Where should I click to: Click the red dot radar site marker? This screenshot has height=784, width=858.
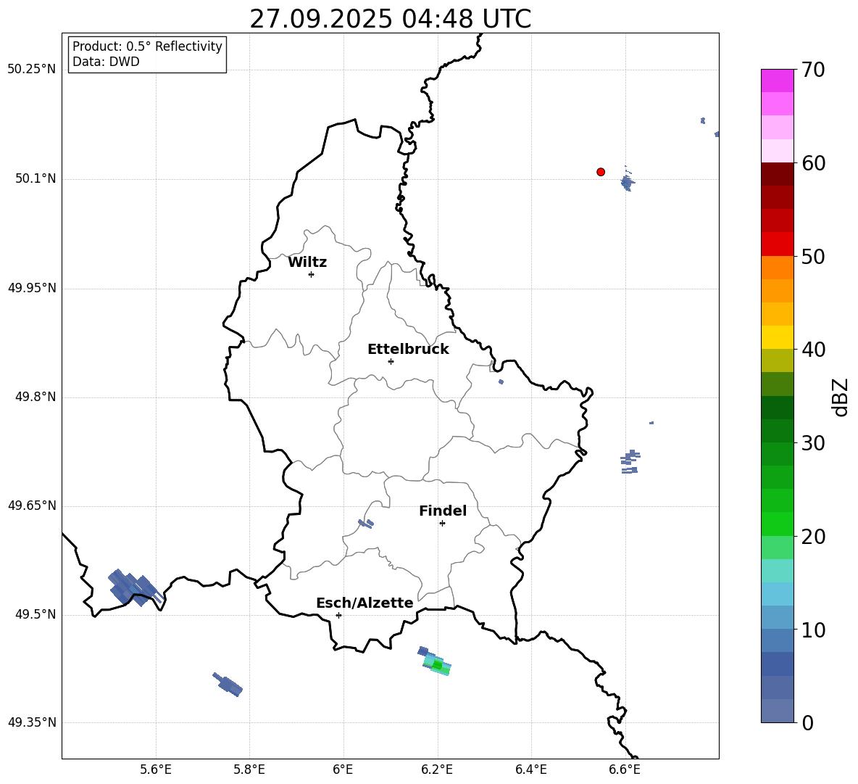(601, 172)
